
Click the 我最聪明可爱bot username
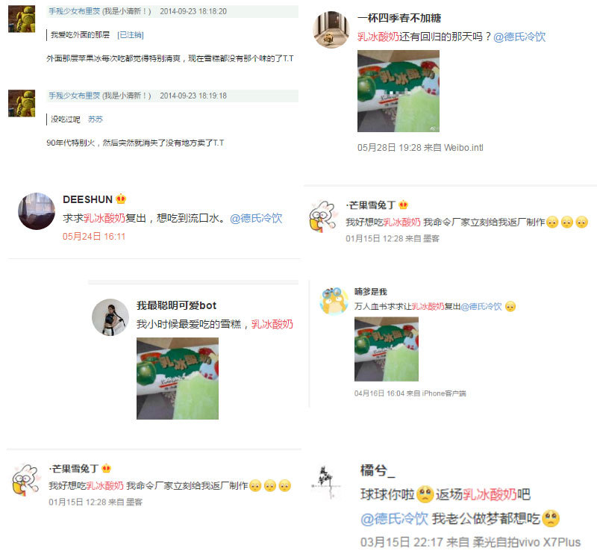click(x=176, y=305)
